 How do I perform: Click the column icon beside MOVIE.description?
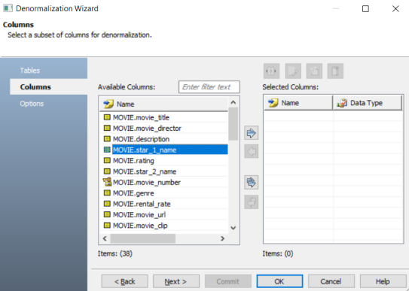[x=107, y=138]
